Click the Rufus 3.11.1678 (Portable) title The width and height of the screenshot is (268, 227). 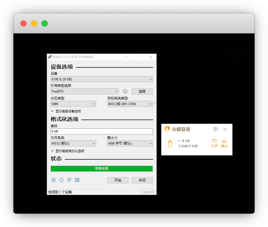73,57
